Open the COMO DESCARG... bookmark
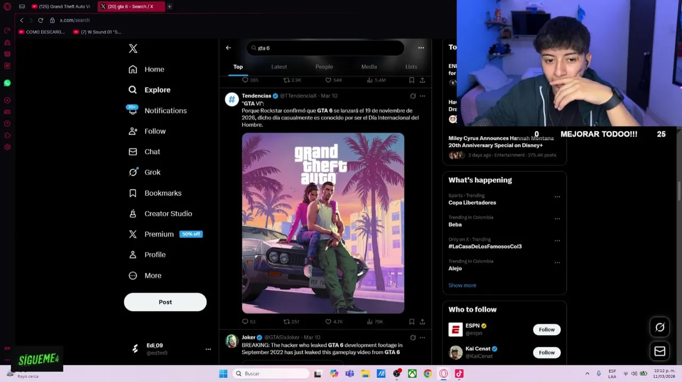Viewport: 682px width, 382px height. (41, 32)
